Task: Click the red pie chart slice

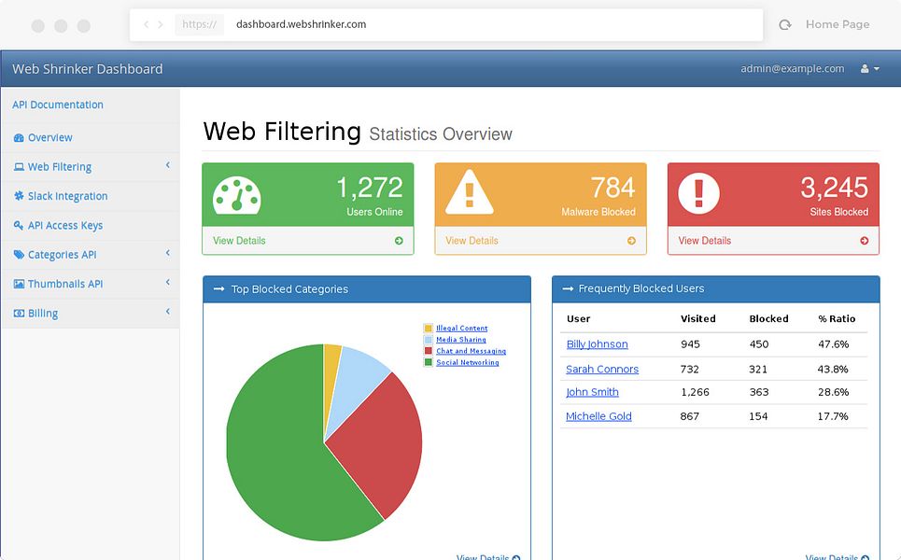Action: (385, 442)
